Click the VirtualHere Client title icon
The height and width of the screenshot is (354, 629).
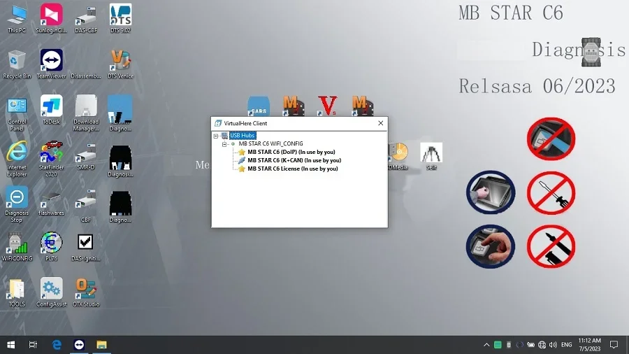pyautogui.click(x=218, y=123)
